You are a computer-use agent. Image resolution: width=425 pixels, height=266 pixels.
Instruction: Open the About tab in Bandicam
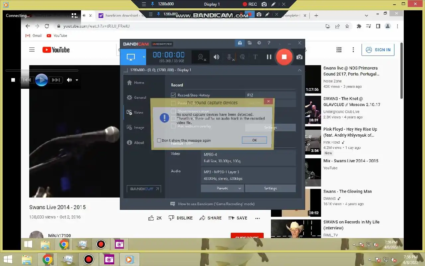point(135,143)
